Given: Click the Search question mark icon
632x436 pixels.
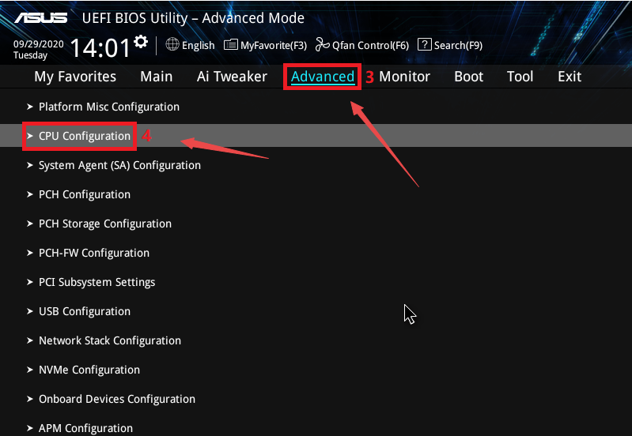Looking at the screenshot, I should coord(425,44).
